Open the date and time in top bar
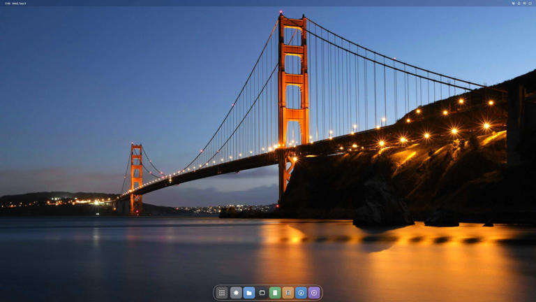Screen dimensions: 536x302 15,3
